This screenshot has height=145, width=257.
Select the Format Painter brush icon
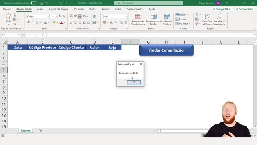(x=15, y=24)
